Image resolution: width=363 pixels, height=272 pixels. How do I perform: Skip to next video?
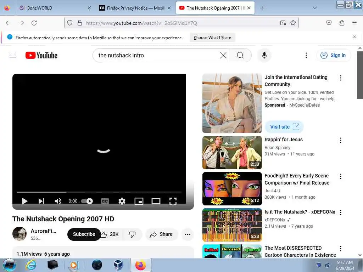click(41, 201)
